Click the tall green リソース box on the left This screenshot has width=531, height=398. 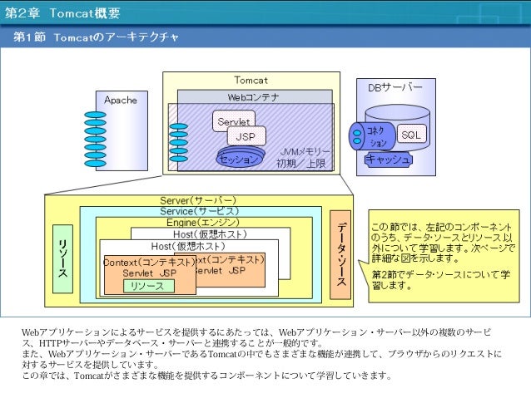coord(62,258)
